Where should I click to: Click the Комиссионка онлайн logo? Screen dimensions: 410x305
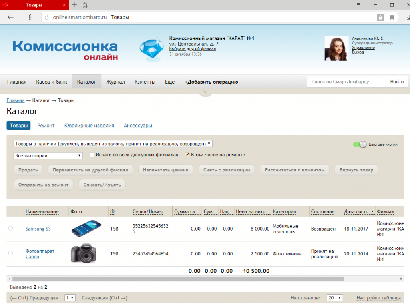(x=65, y=50)
